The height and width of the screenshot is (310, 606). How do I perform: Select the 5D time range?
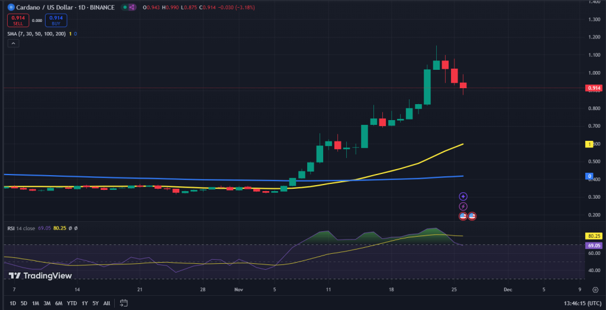24,303
